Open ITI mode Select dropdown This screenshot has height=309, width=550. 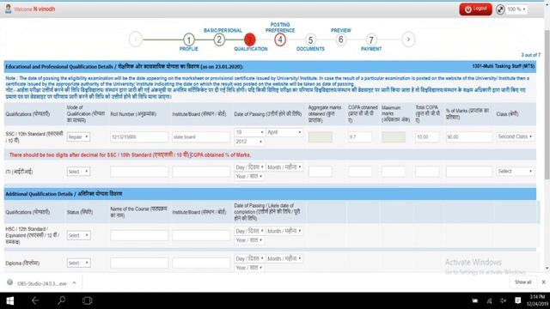(x=78, y=172)
